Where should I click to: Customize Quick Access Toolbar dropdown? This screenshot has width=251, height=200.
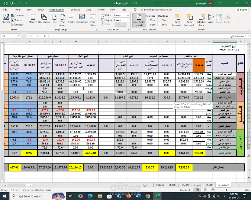coord(26,3)
